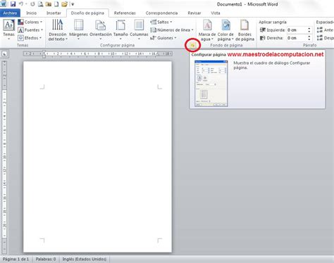Expand the quick access toolbar customize arrow

coord(73,4)
